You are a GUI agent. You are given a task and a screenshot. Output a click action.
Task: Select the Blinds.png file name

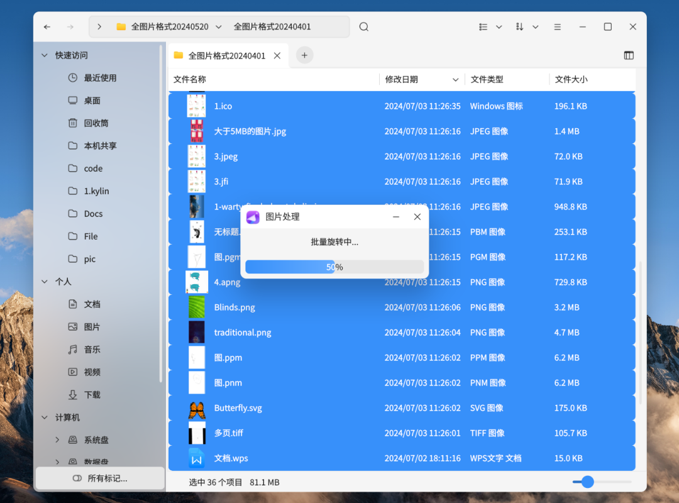click(x=235, y=307)
